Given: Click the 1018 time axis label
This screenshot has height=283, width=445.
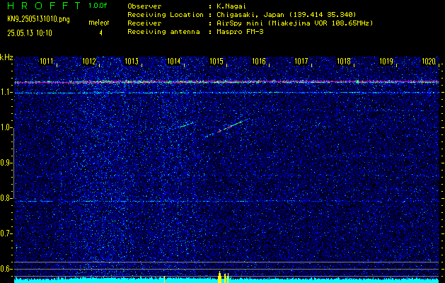Looking at the screenshot, I should point(344,61).
